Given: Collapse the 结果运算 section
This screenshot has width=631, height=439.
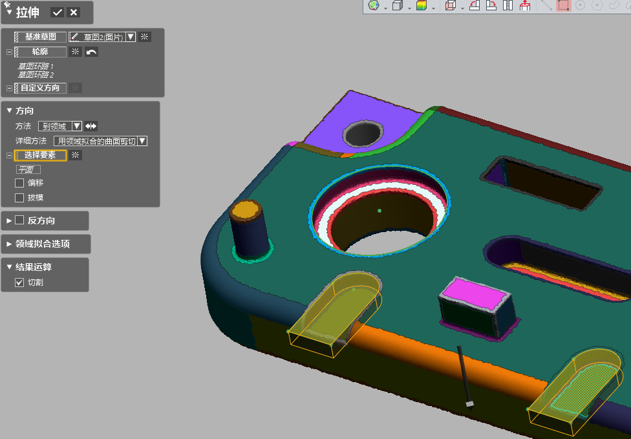Looking at the screenshot, I should click(9, 266).
